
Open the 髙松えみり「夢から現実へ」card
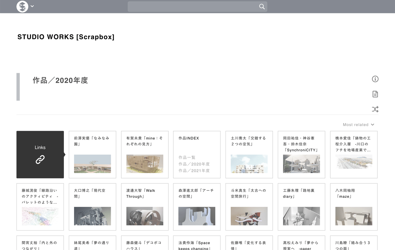[x=301, y=243]
